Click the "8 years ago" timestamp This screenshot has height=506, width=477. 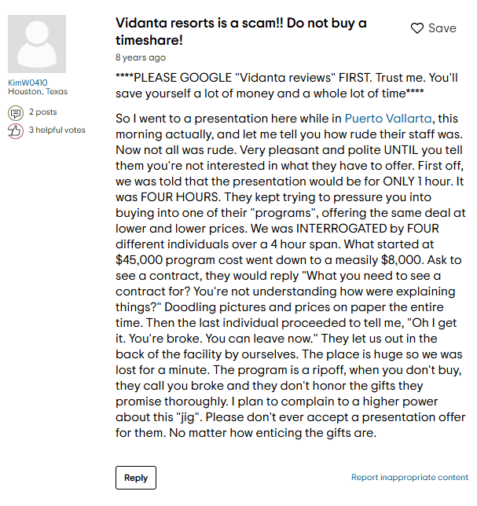coord(141,57)
